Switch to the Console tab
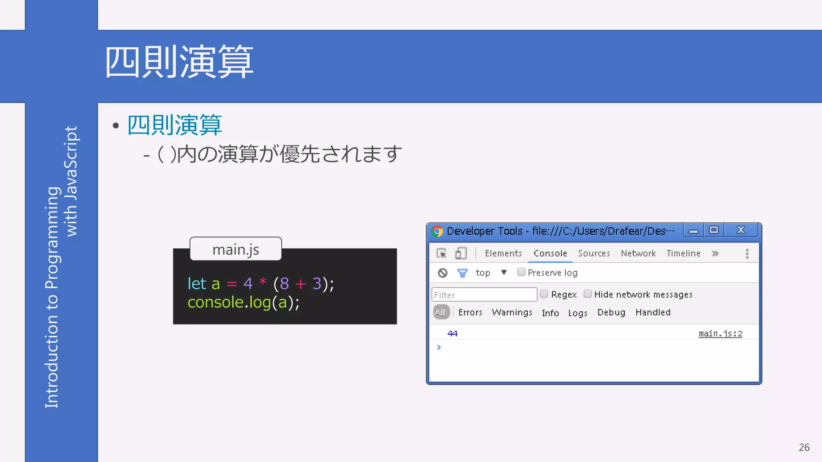This screenshot has width=822, height=462. click(x=550, y=253)
